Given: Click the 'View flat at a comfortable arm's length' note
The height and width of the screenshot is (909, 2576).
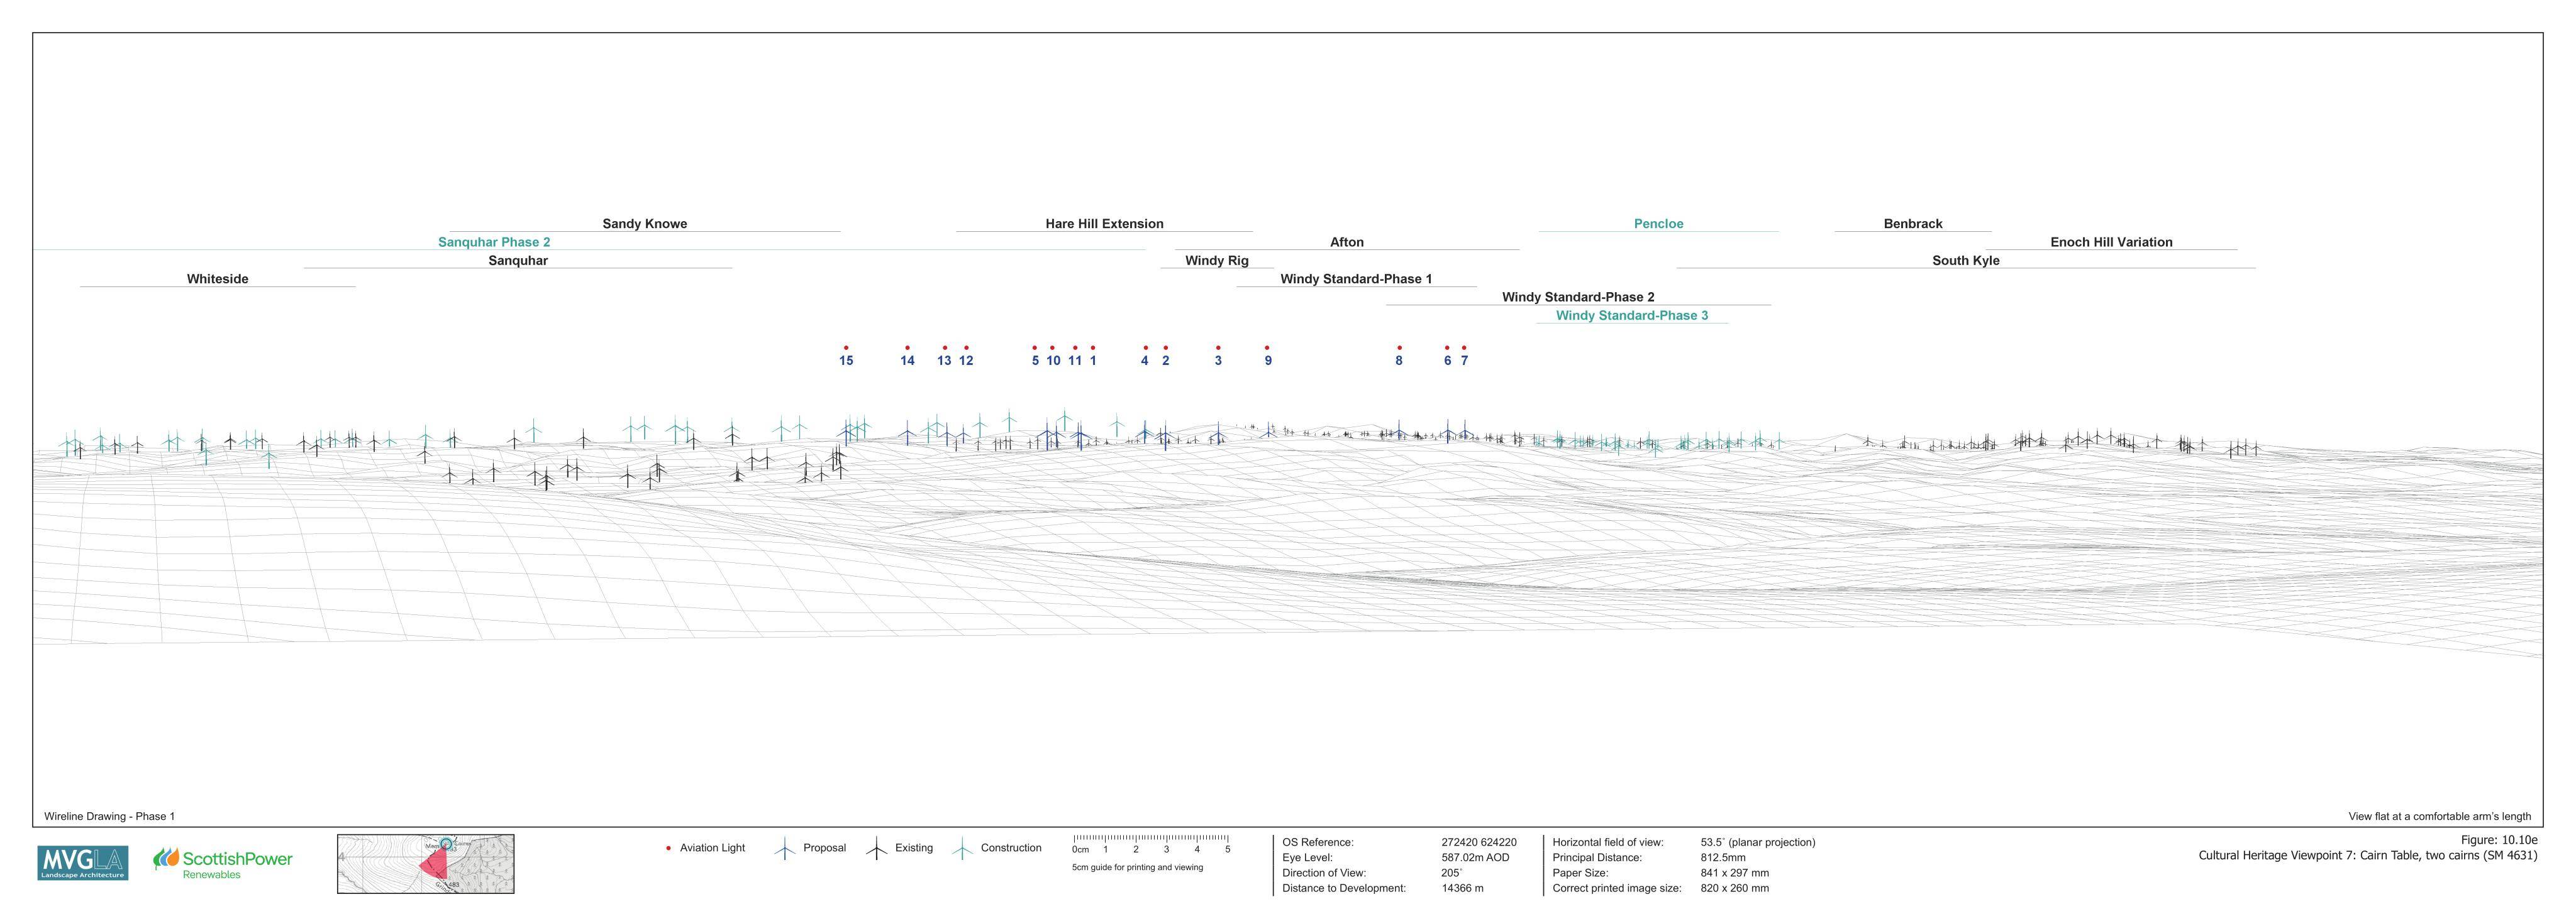Looking at the screenshot, I should click(2440, 816).
